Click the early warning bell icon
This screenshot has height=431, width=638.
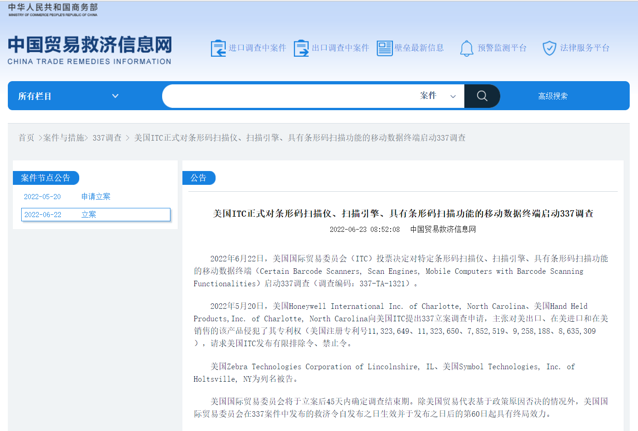point(467,48)
